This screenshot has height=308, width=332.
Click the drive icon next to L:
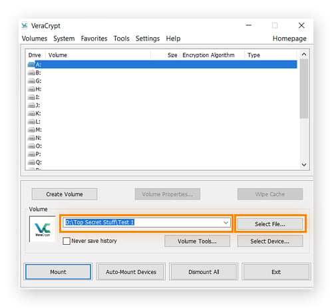pos(31,122)
